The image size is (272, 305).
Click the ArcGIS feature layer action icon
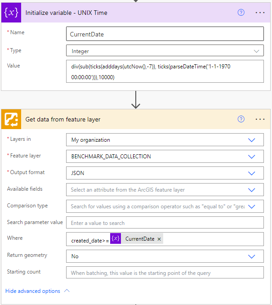(10, 119)
